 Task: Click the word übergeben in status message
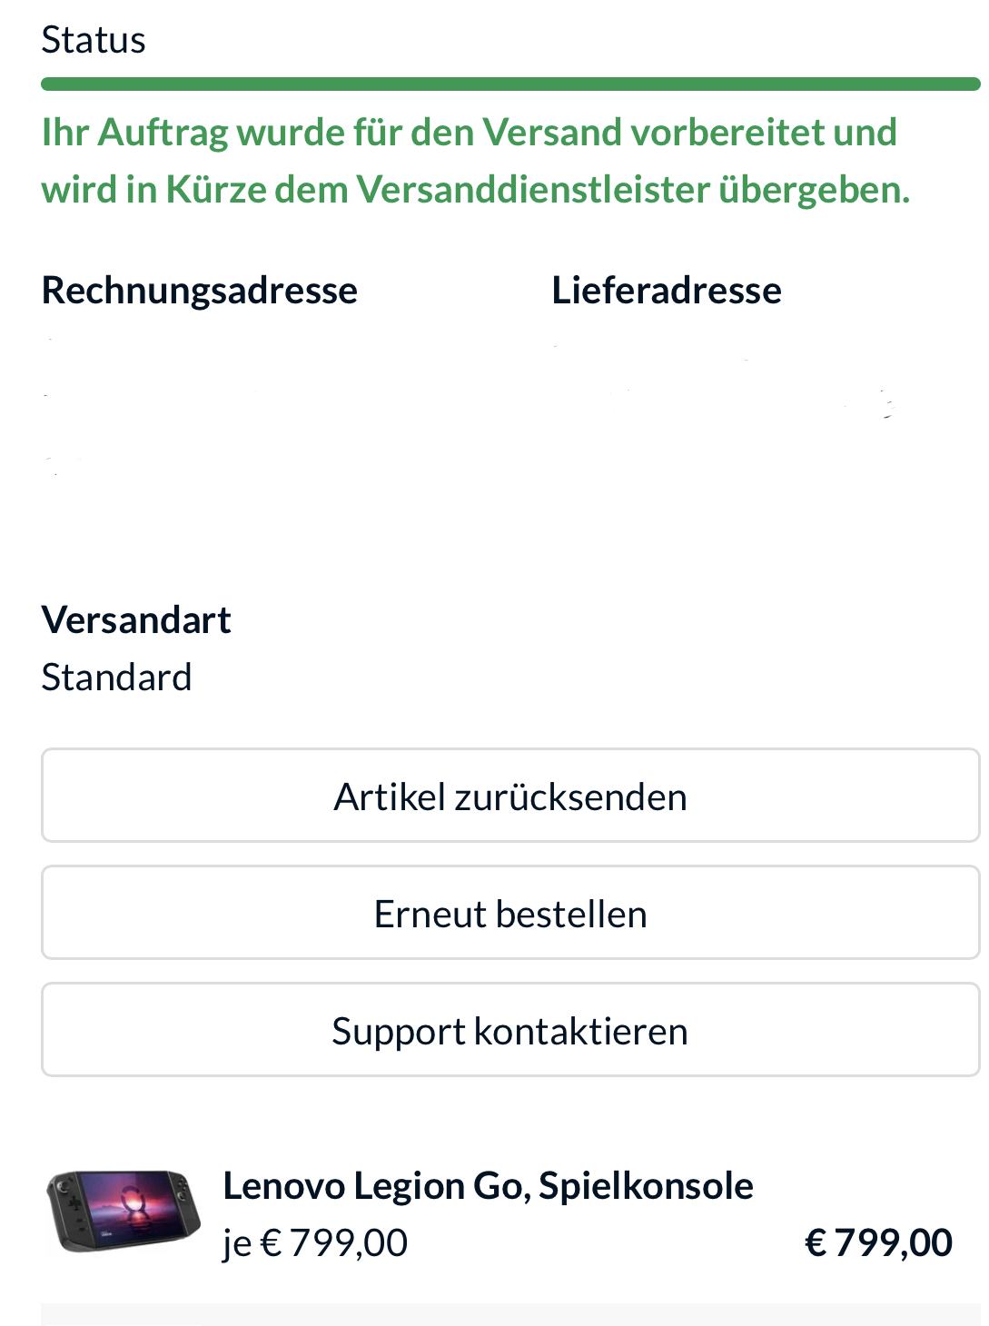coord(814,190)
